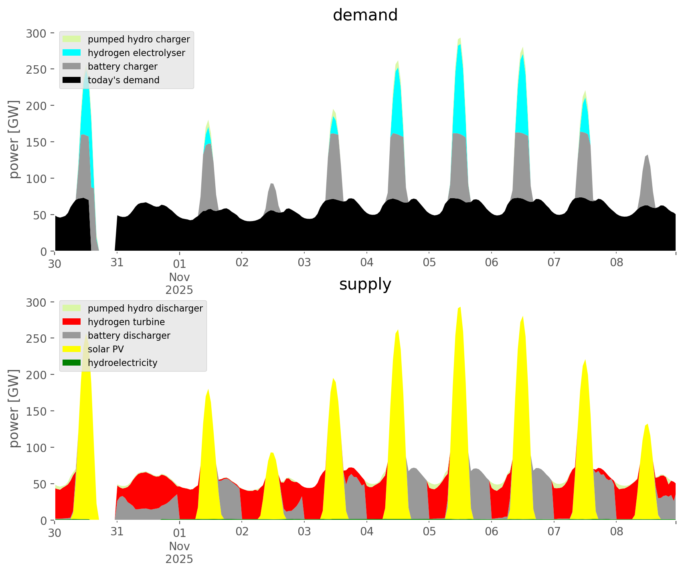This screenshot has width=684, height=573.
Task: Click the yellow solar PV legend swatch
Action: [x=72, y=349]
